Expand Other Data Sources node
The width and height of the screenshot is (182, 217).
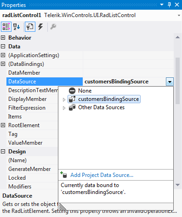pos(64,108)
